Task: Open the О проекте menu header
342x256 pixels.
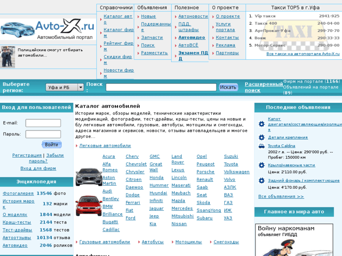Action: click(225, 8)
